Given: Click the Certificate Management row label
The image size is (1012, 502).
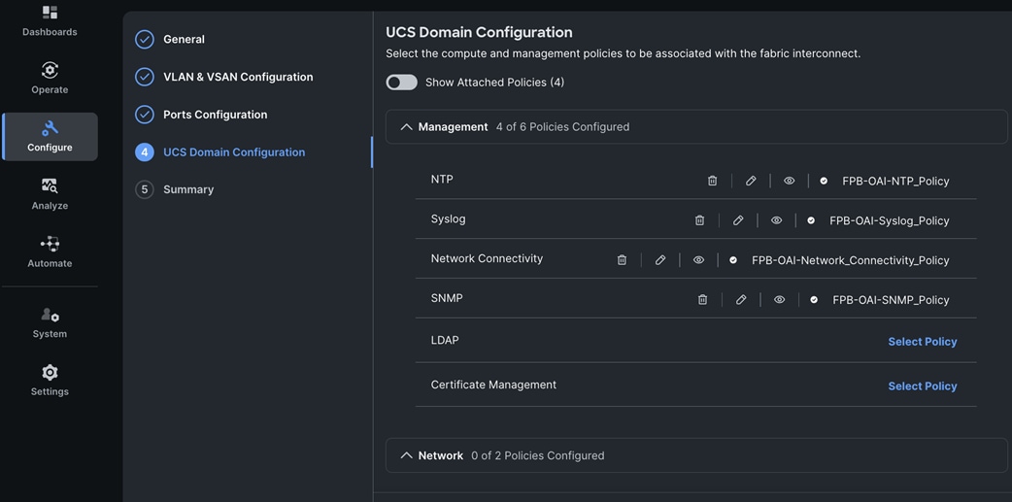Looking at the screenshot, I should click(x=493, y=385).
